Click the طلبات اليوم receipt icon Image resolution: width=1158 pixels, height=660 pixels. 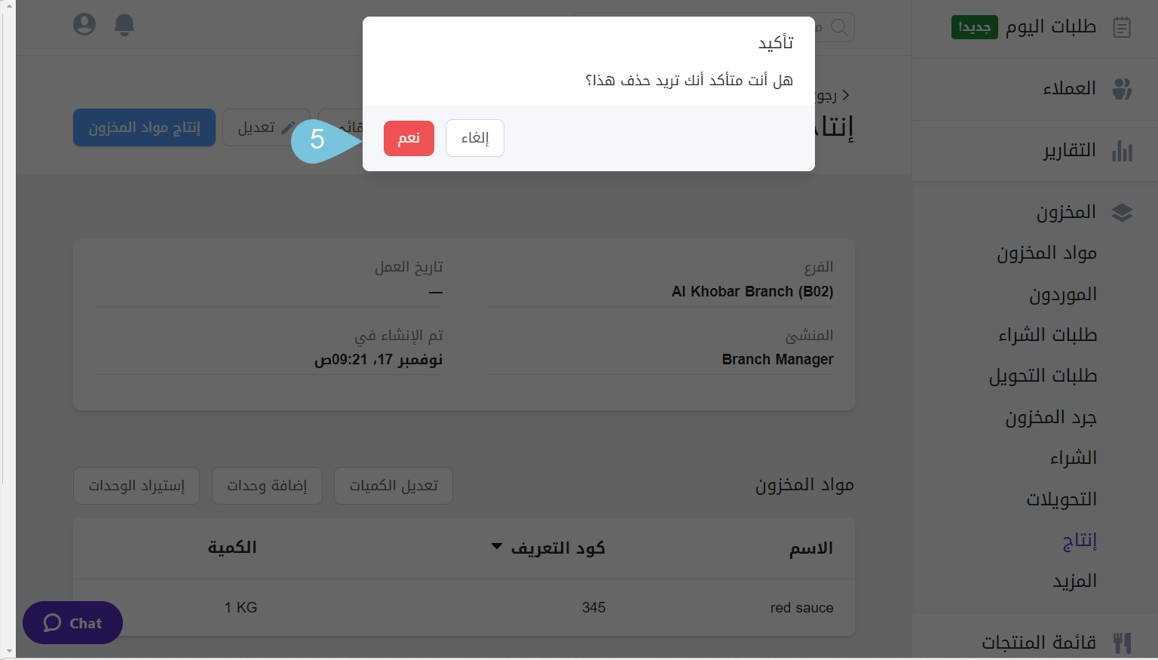(1122, 27)
